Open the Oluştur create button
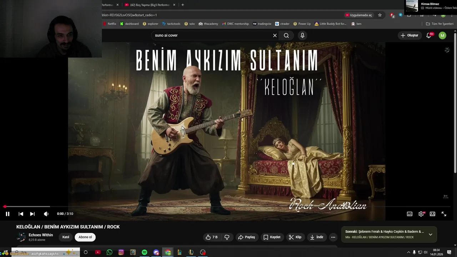The image size is (457, 257). click(409, 35)
